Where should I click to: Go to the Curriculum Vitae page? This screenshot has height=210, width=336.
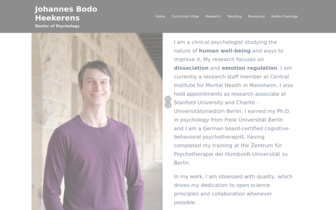click(185, 16)
